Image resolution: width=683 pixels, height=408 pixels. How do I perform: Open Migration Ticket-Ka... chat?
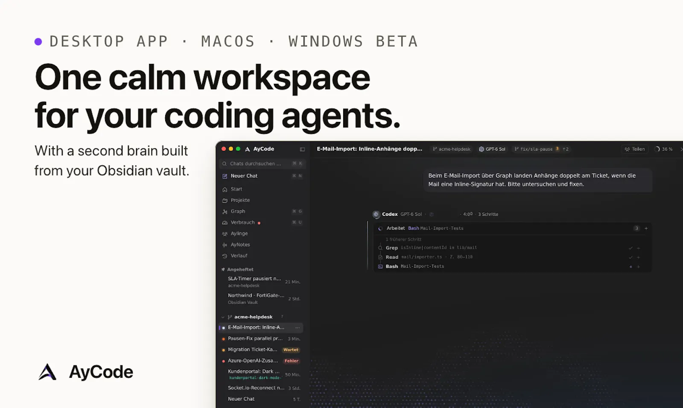pos(253,350)
